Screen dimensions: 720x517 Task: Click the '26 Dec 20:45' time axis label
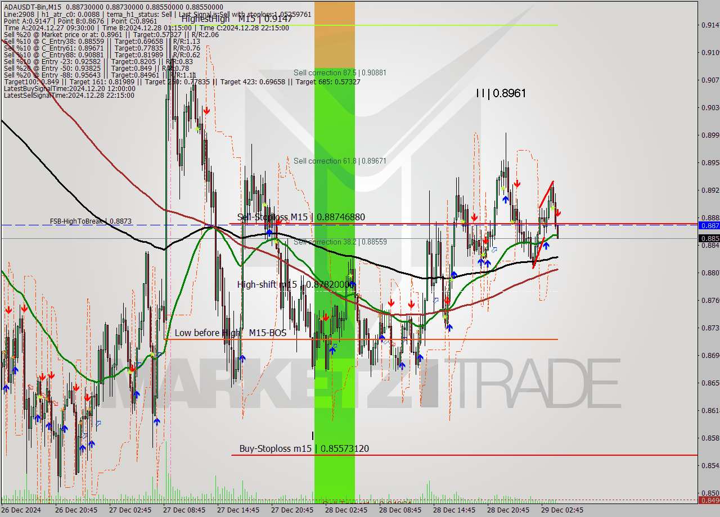[x=76, y=510]
